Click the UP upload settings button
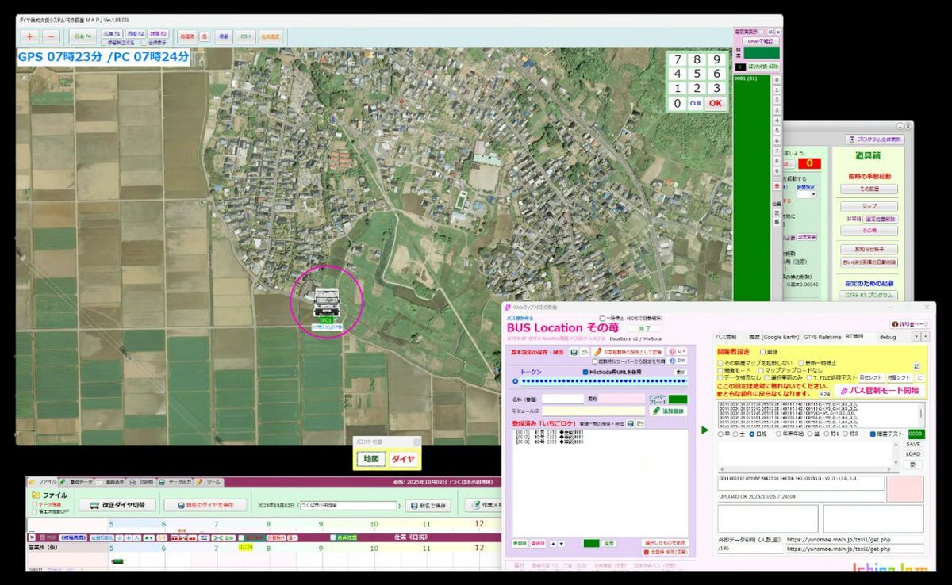The height and width of the screenshot is (585, 952). click(x=678, y=351)
